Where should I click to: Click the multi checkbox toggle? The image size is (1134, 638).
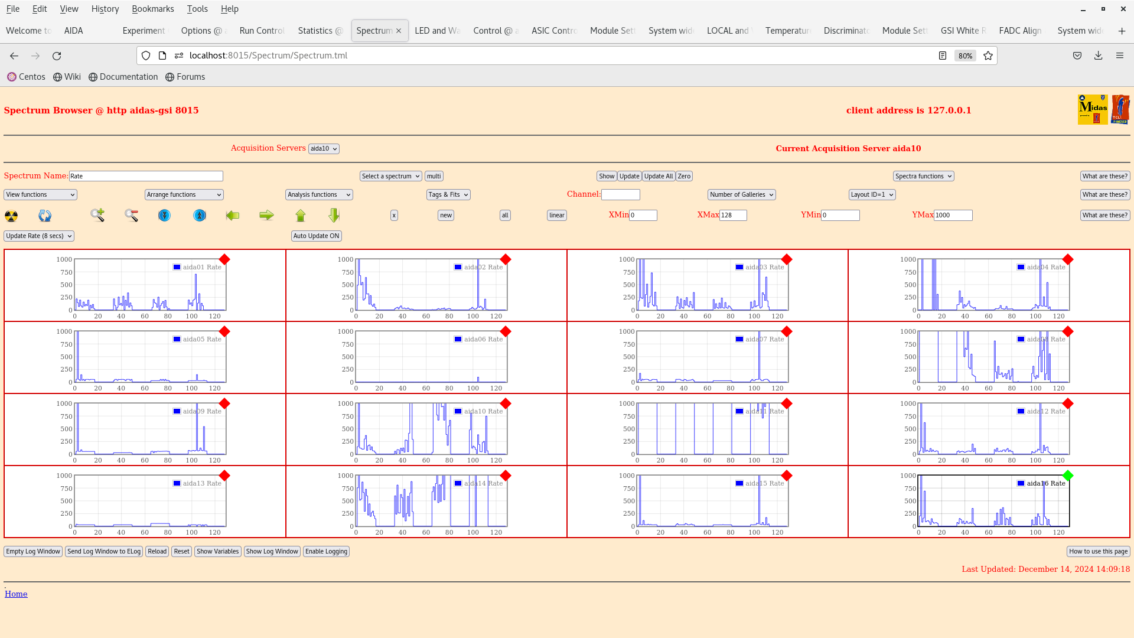click(x=434, y=175)
